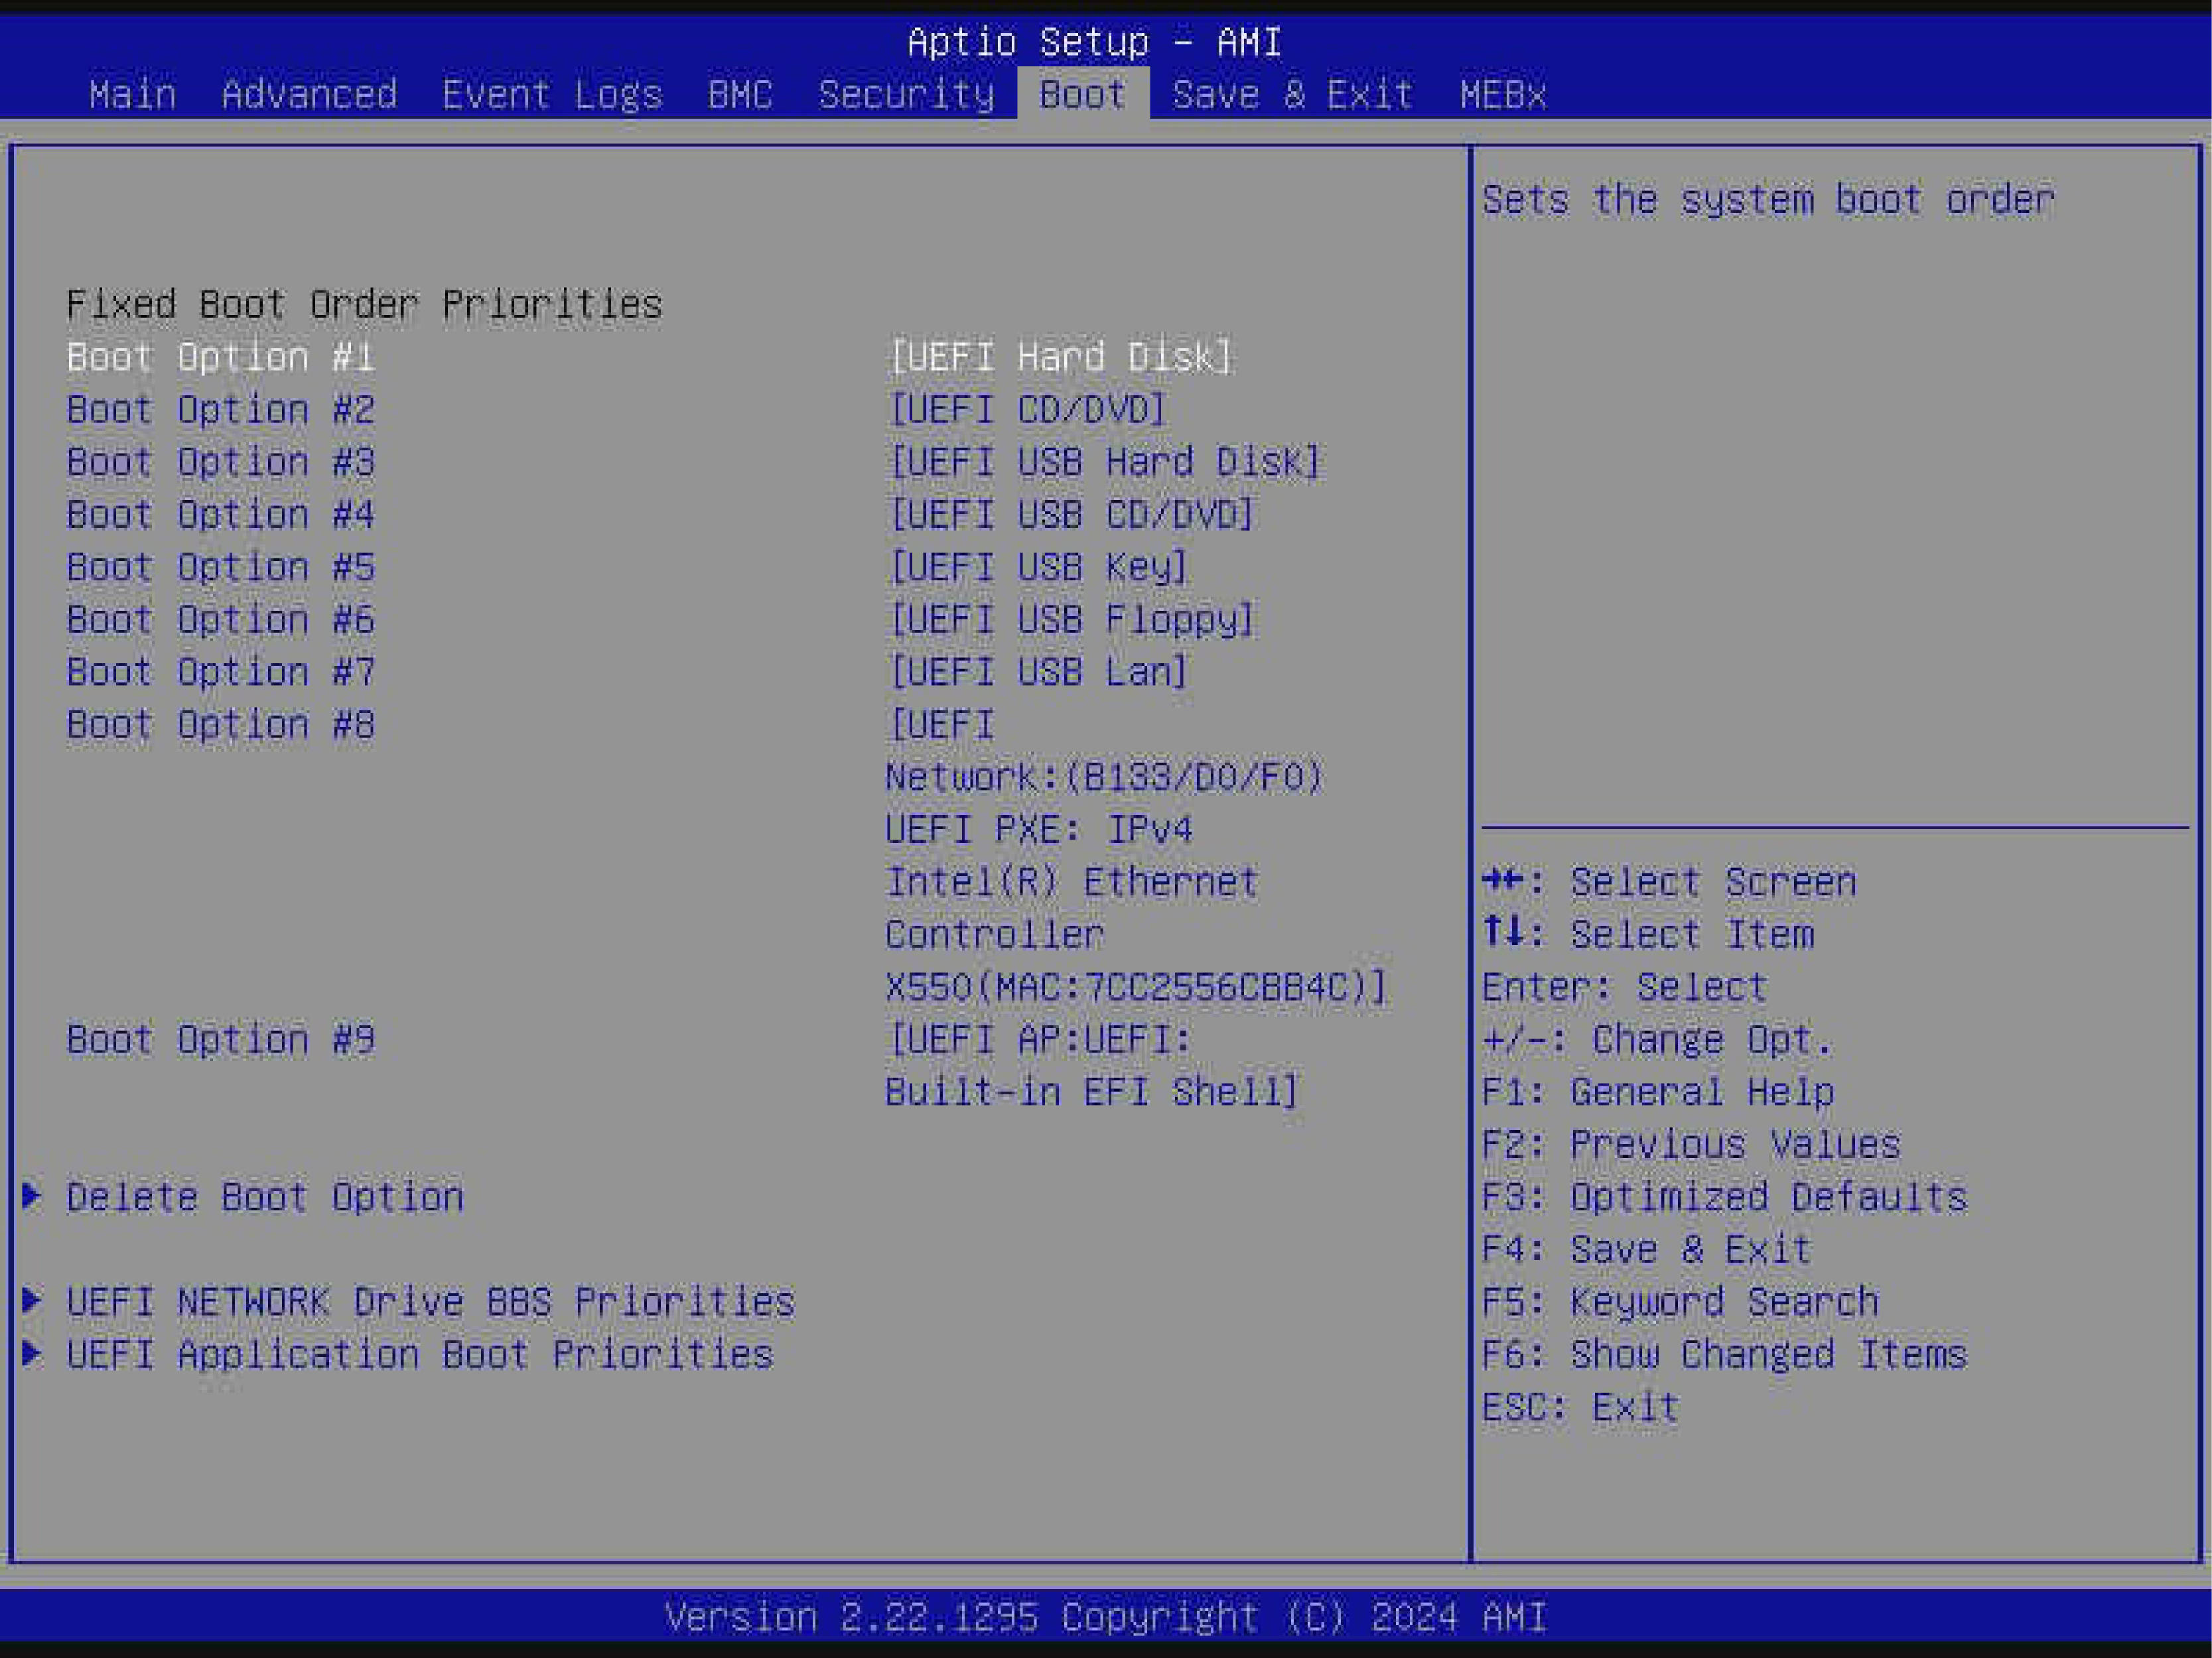Switch to the Advanced tab

point(309,95)
